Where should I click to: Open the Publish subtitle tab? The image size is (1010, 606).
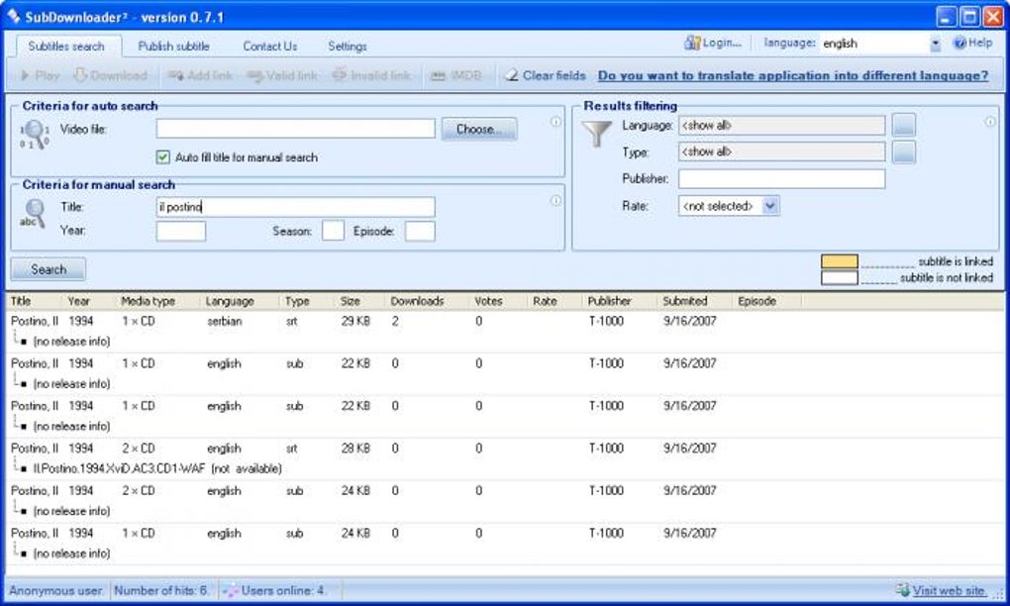pos(174,47)
